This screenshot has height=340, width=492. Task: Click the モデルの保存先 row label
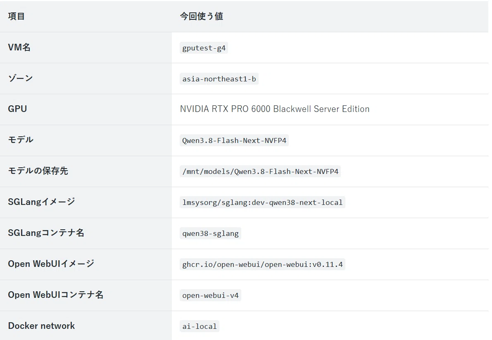[38, 171]
